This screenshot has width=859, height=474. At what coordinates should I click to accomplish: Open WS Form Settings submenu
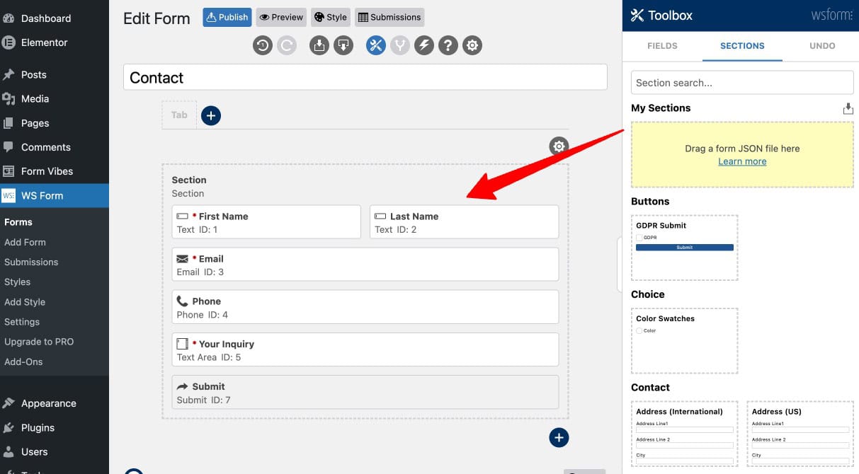click(22, 322)
